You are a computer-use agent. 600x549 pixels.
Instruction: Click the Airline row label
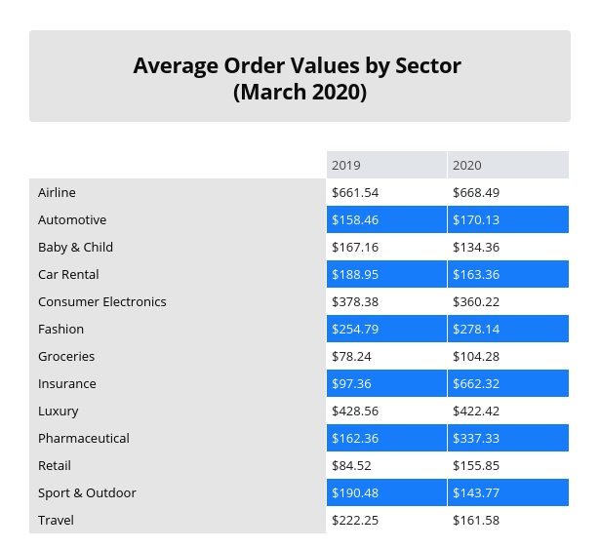[x=57, y=193]
